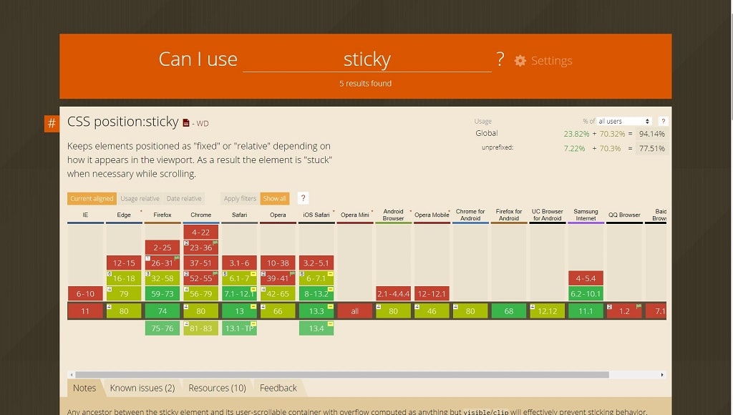Image resolution: width=733 pixels, height=415 pixels.
Task: Click the Firefox column header
Action: (162, 215)
